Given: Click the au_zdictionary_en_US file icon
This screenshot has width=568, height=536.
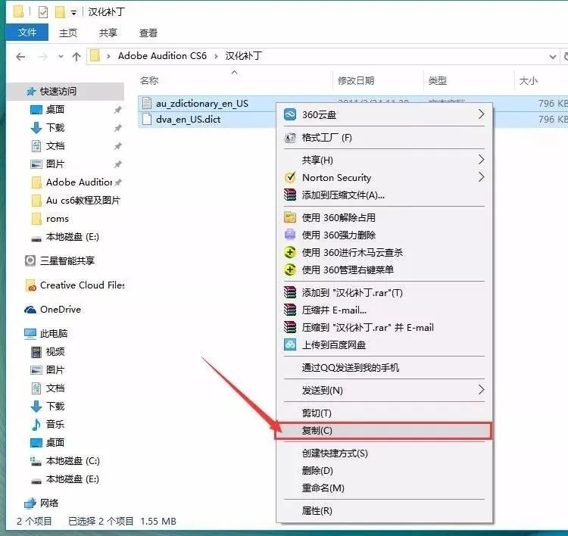Looking at the screenshot, I should click(147, 103).
